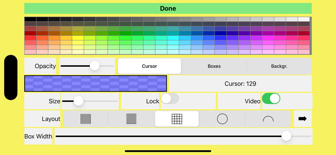Click the 'Opacity' label

tap(45, 66)
